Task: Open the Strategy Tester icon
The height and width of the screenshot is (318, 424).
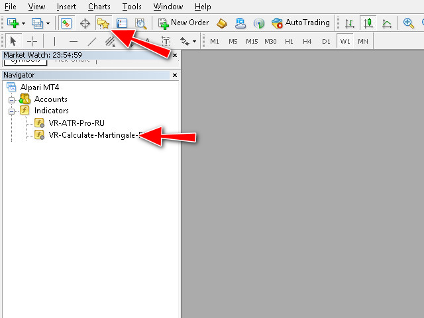Action: point(140,23)
